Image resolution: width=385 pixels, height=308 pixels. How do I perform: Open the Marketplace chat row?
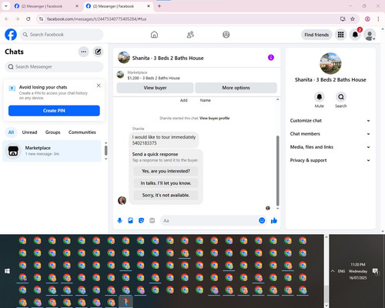click(52, 151)
